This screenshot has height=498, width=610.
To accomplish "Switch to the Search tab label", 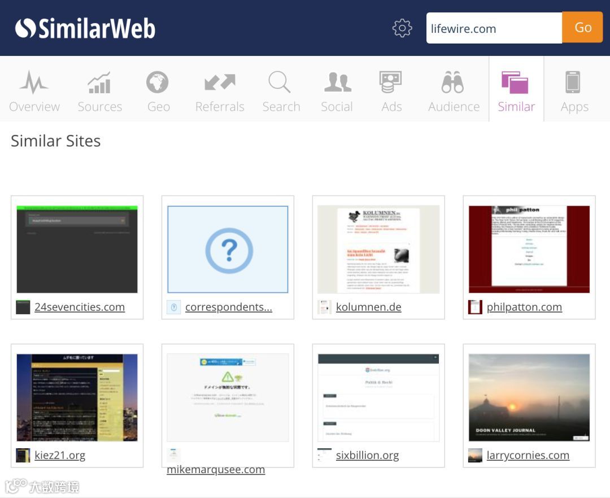I will pyautogui.click(x=281, y=107).
